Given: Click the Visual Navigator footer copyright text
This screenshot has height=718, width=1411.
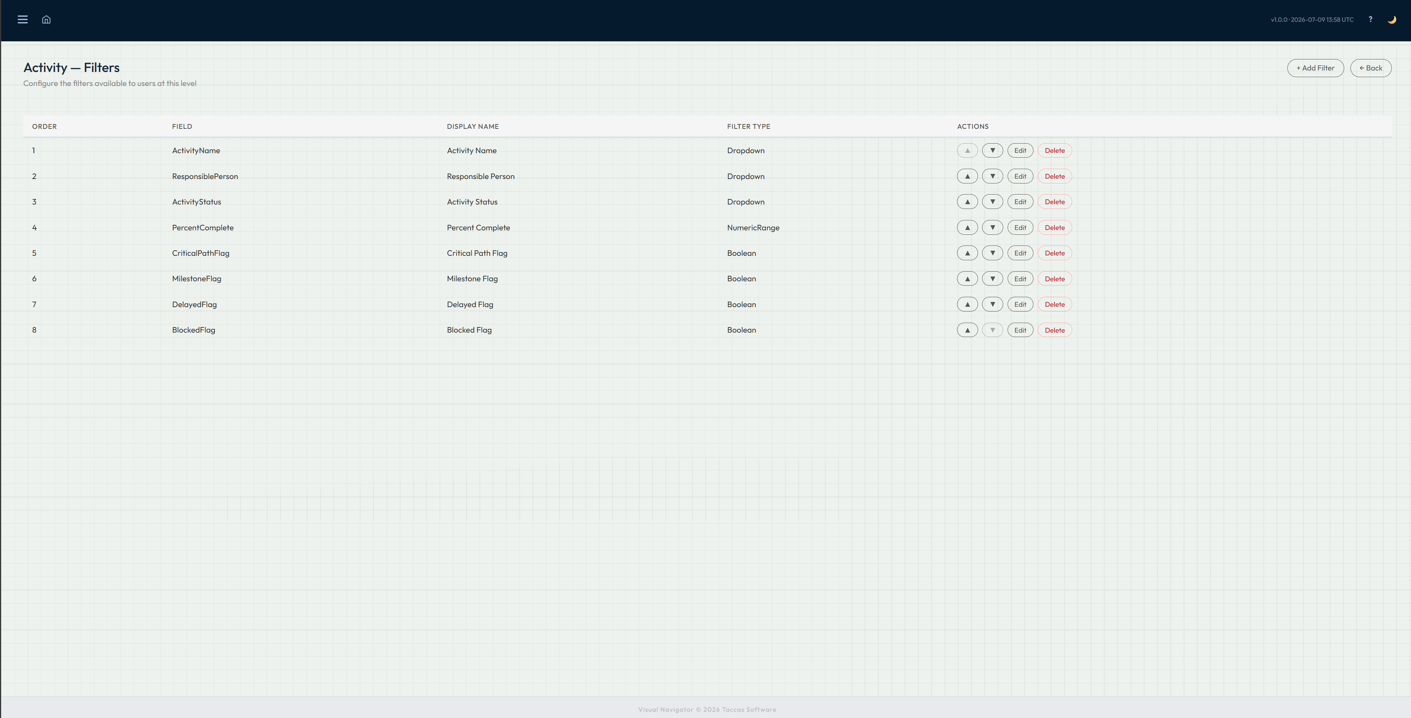Looking at the screenshot, I should pos(706,709).
